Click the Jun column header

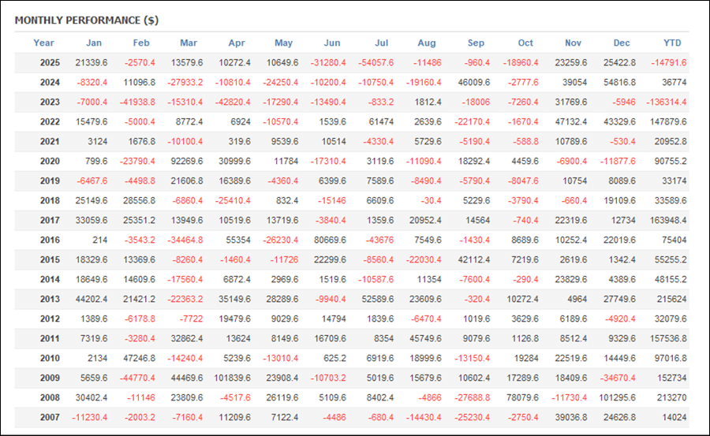click(332, 43)
